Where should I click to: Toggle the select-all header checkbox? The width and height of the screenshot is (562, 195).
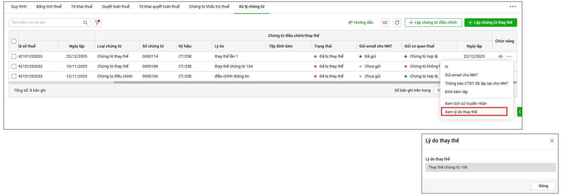pyautogui.click(x=14, y=41)
